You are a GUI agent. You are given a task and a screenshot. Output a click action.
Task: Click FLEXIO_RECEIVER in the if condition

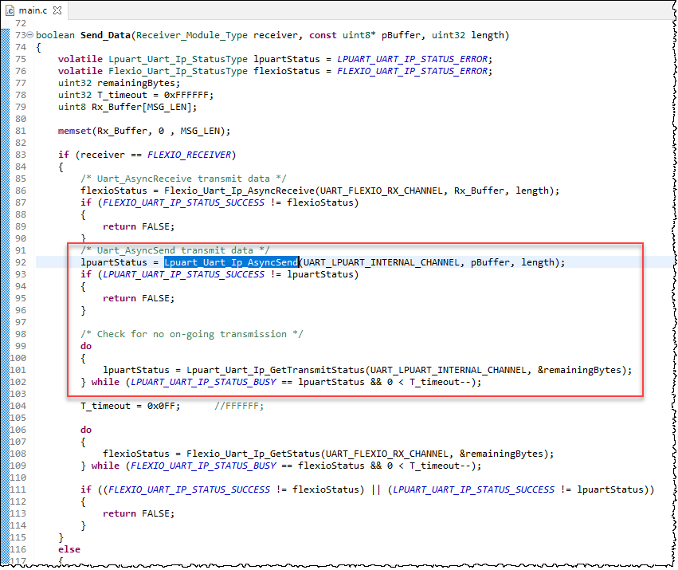click(x=189, y=155)
